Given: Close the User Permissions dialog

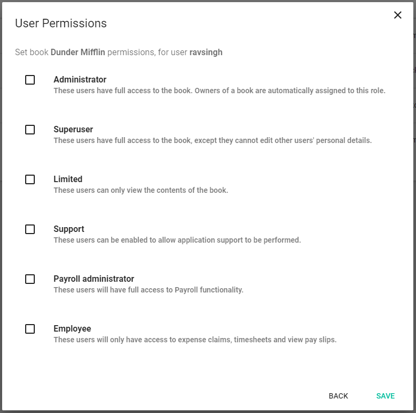Looking at the screenshot, I should click(398, 15).
